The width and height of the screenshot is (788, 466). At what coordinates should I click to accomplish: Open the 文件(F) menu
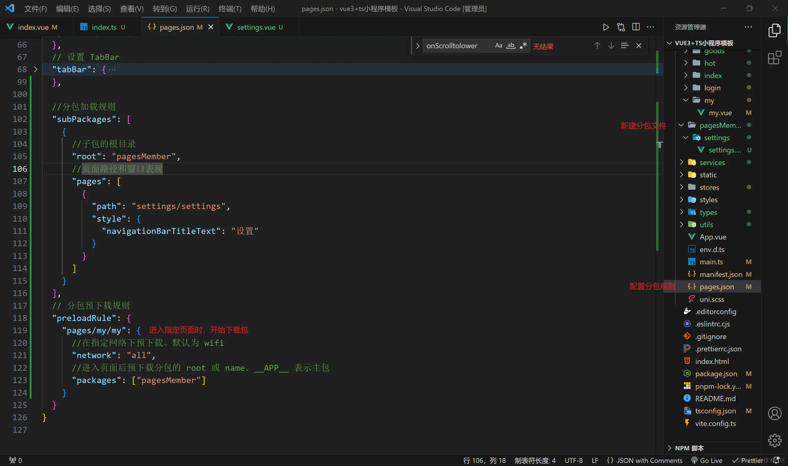35,9
